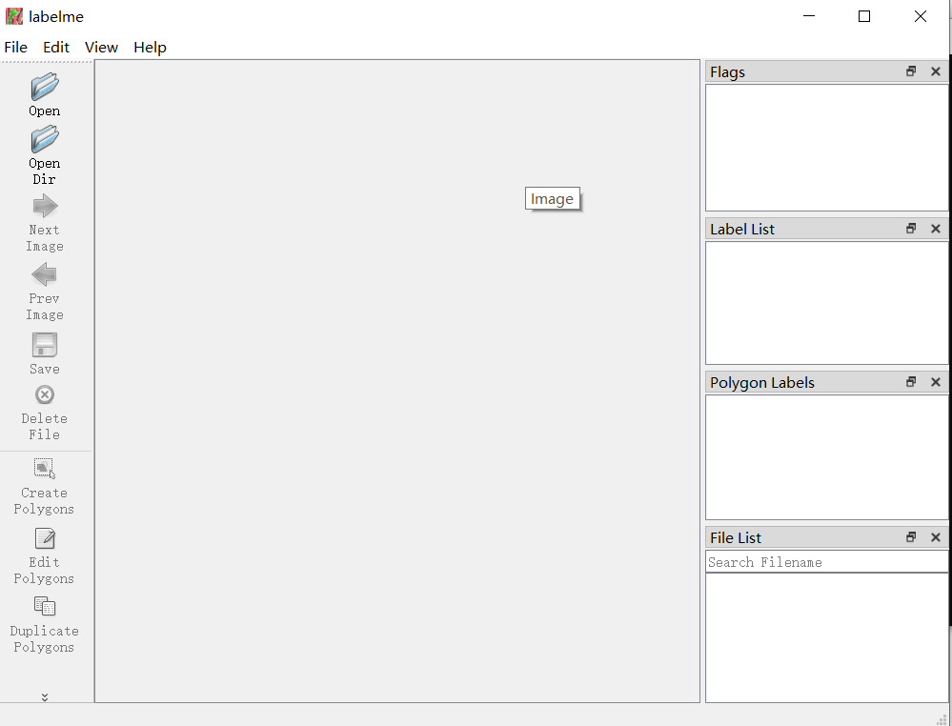This screenshot has height=726, width=952.
Task: Close the Polygon Labels panel
Action: [936, 382]
